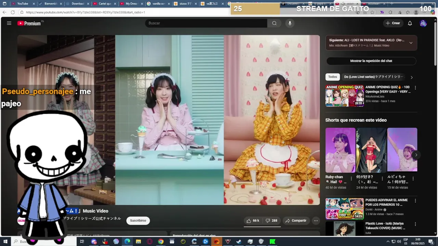Open options for Plastic Love video

tap(415, 224)
